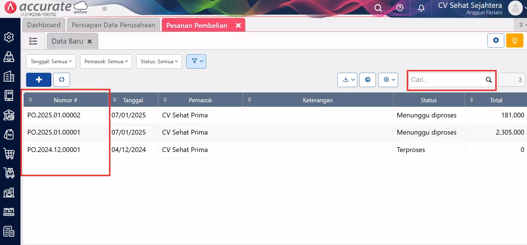Open the help question mark icon

[x=400, y=8]
